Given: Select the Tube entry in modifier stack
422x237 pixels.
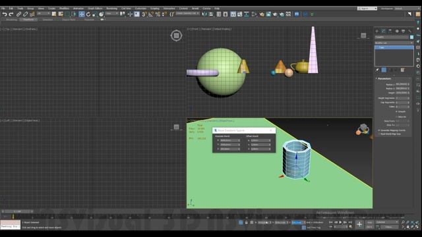Looking at the screenshot, I should coord(394,47).
